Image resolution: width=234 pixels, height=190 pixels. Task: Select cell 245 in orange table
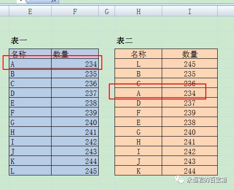click(189, 64)
